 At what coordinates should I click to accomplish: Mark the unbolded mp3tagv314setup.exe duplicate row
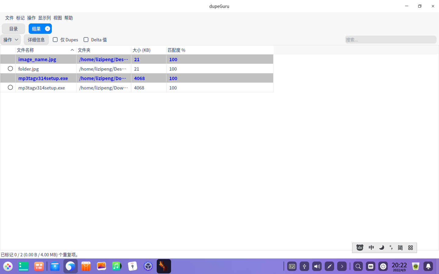coord(10,87)
